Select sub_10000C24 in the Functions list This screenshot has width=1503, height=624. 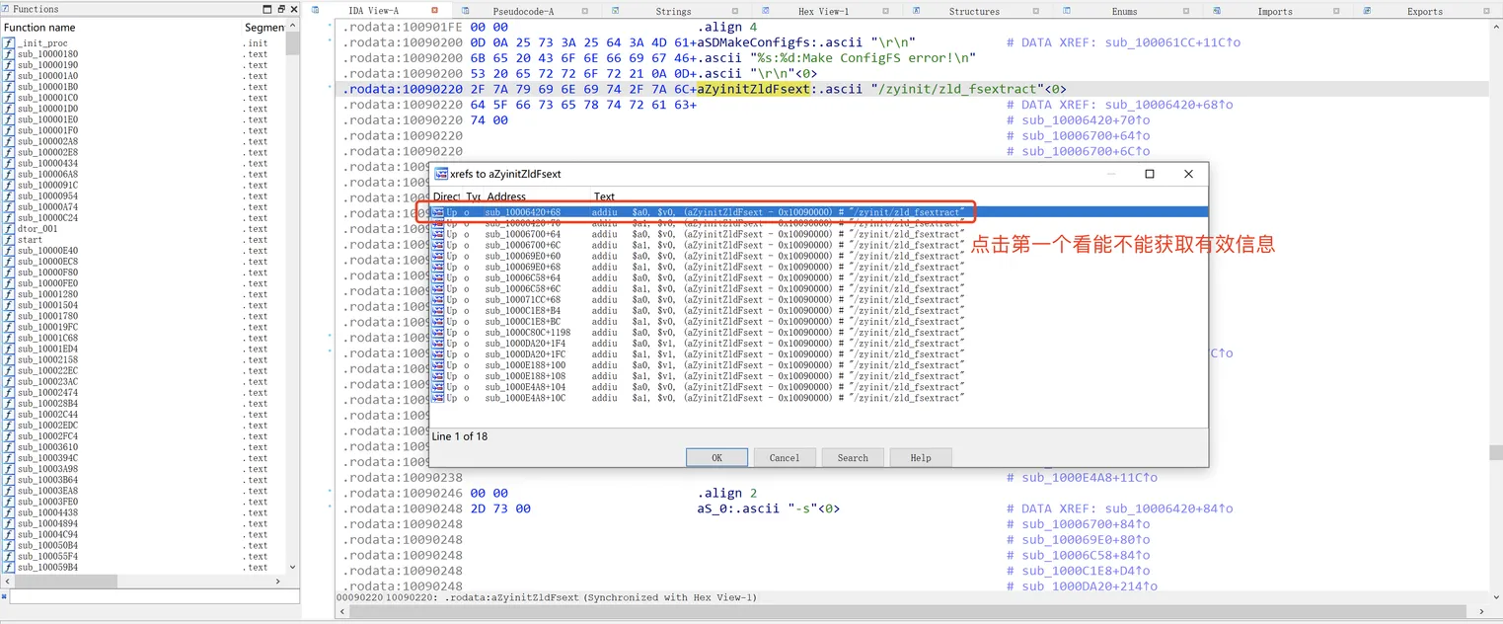[x=47, y=217]
